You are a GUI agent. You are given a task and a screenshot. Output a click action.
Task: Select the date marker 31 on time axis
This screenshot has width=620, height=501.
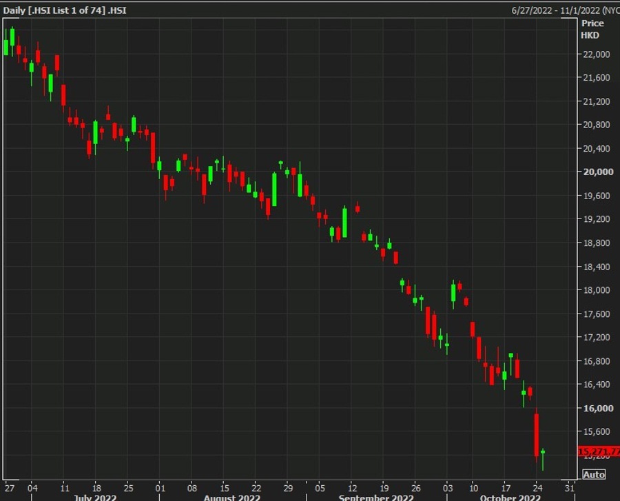[569, 485]
